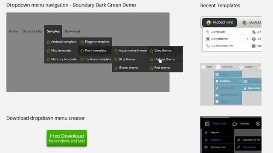
Task: Choose Point template submenu entry
Action: [95, 51]
